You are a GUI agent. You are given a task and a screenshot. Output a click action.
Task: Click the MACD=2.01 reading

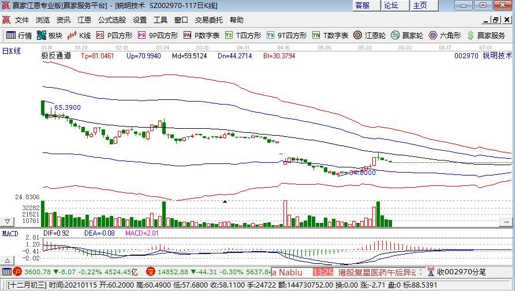[x=142, y=233]
